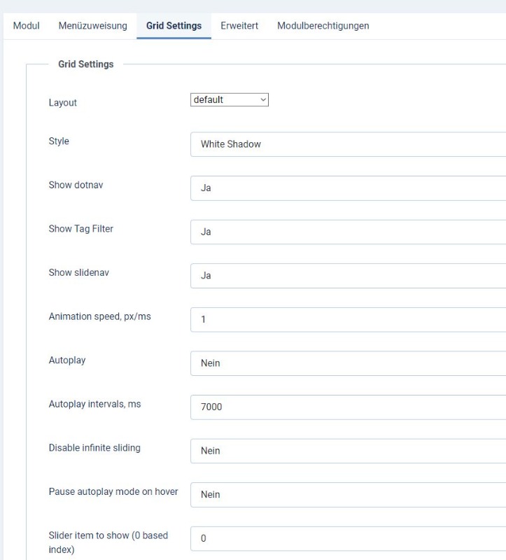Switch to the Menüzuweisung tab
This screenshot has height=560, width=506.
(93, 26)
